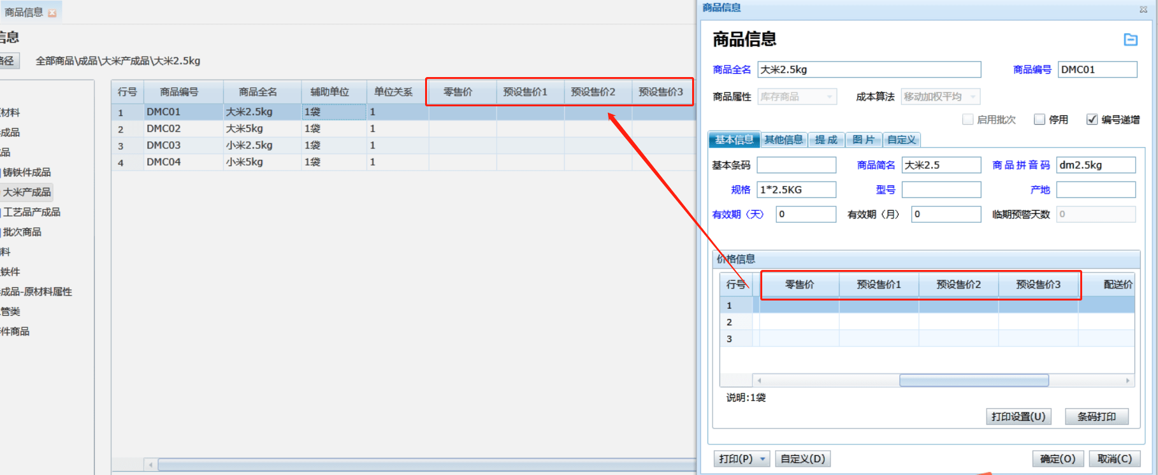1158x475 pixels.
Task: Select the DMC02 row in the product list
Action: pyautogui.click(x=403, y=129)
